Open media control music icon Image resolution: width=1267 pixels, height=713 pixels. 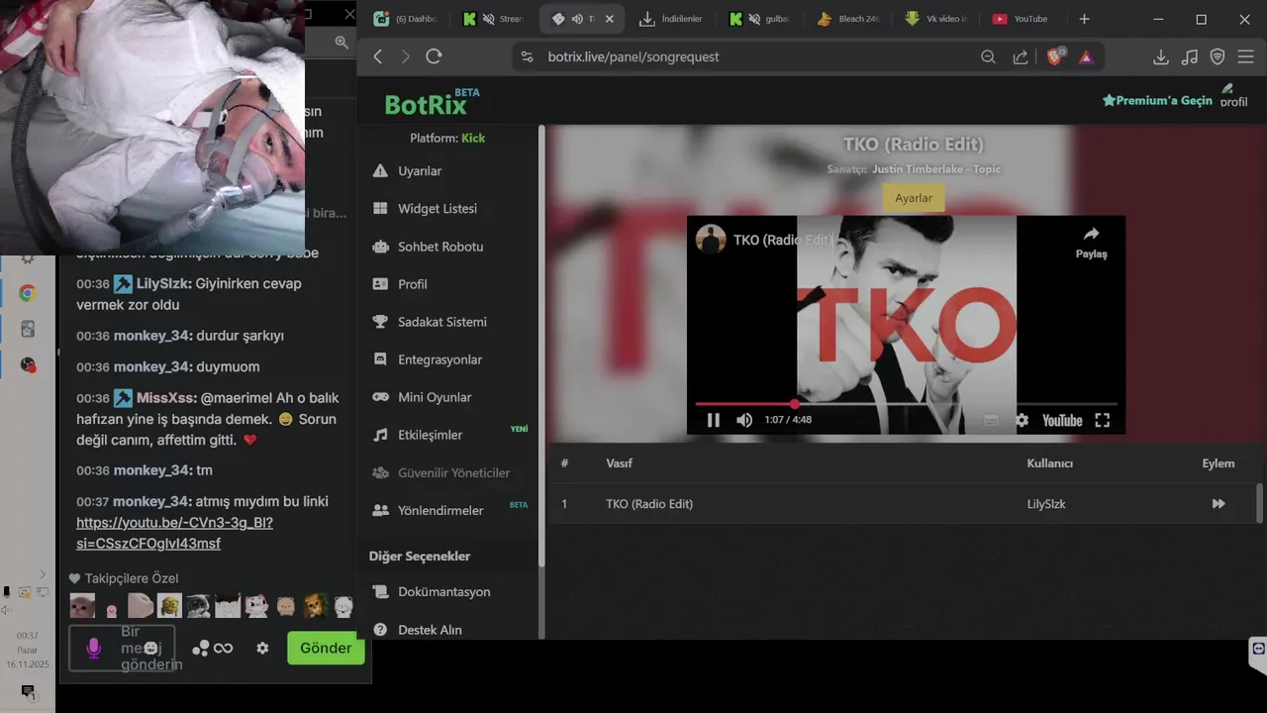click(x=1190, y=56)
